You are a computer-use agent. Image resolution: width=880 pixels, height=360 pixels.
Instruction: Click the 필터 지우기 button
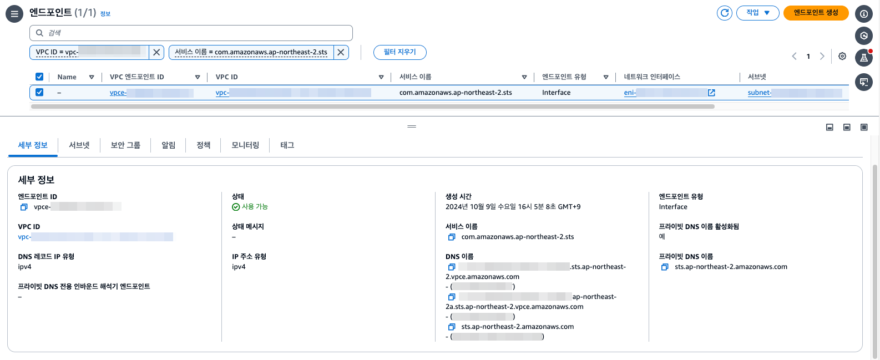[x=400, y=52]
